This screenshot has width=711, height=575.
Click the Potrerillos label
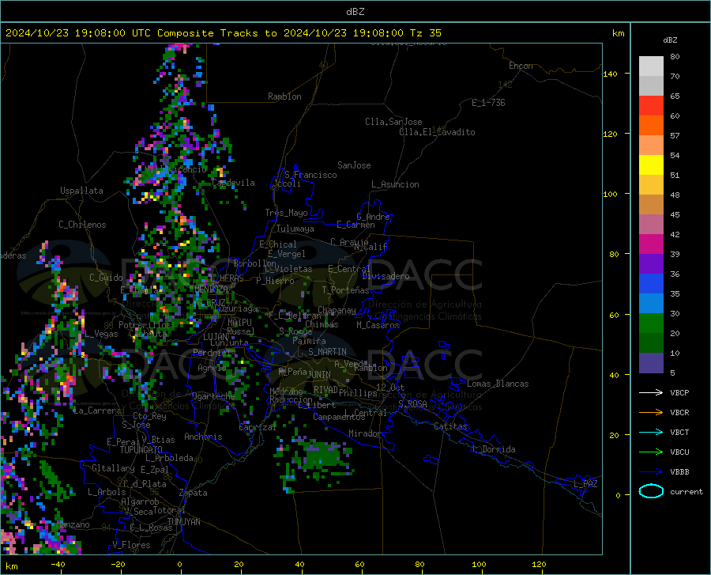[x=145, y=325]
